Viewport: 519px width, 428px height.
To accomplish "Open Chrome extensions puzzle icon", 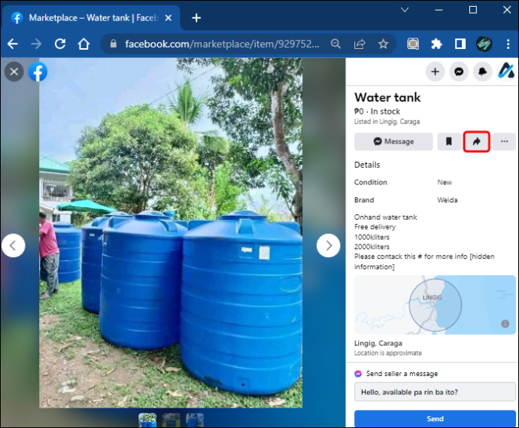I will pyautogui.click(x=436, y=44).
